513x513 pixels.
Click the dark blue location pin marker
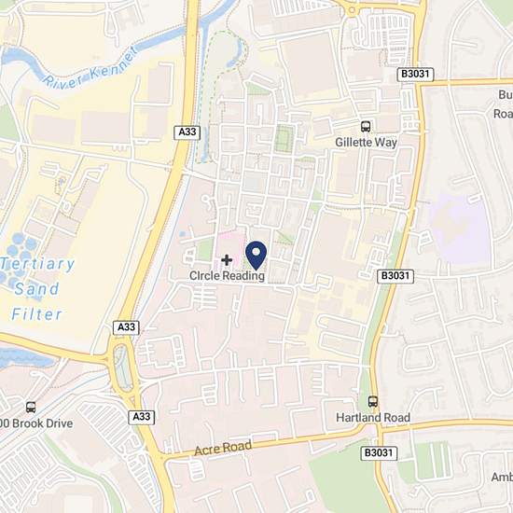[256, 256]
